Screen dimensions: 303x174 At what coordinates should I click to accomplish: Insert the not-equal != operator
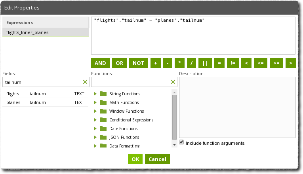[x=233, y=63]
